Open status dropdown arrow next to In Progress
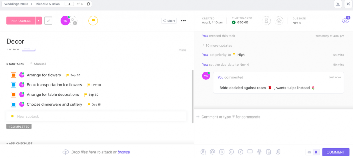 pyautogui.click(x=38, y=21)
